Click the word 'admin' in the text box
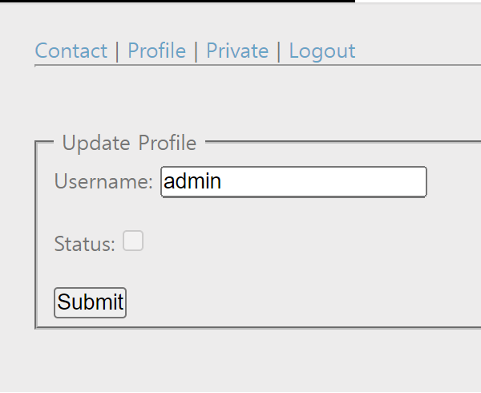Screen dimensions: 481x393 pos(192,181)
